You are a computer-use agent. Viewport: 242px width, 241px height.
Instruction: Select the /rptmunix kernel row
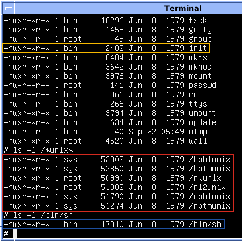coord(117,206)
